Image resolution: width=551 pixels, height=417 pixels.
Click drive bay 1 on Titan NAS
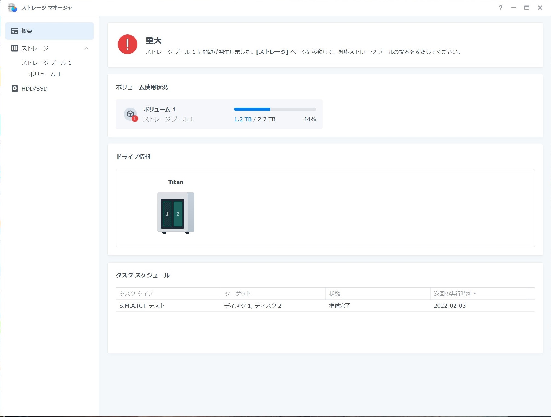[167, 214]
